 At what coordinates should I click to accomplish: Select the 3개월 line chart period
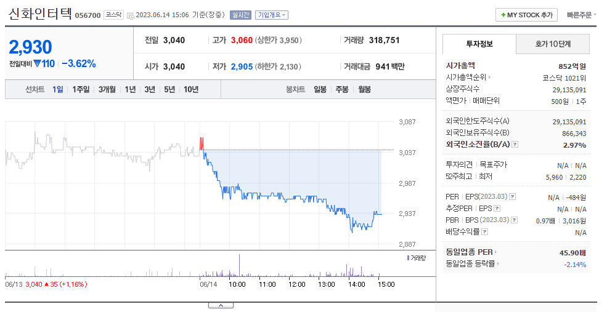(107, 89)
